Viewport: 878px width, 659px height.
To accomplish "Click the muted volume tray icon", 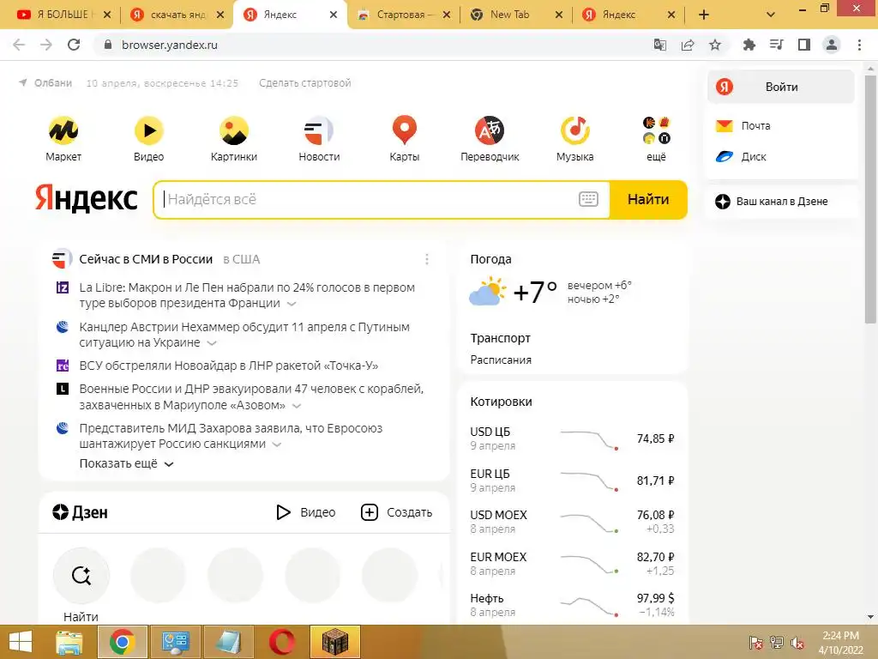I will point(797,643).
